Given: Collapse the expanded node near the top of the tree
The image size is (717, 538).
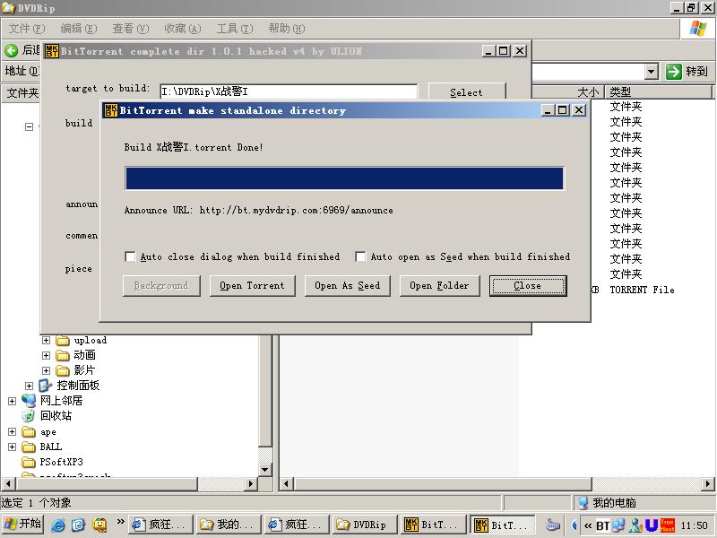Looking at the screenshot, I should [x=30, y=126].
